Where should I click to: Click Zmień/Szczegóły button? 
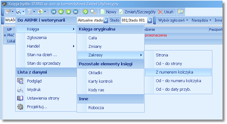tap(137, 12)
